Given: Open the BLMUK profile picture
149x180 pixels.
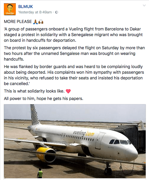Looking at the screenshot, I should coord(10,9).
